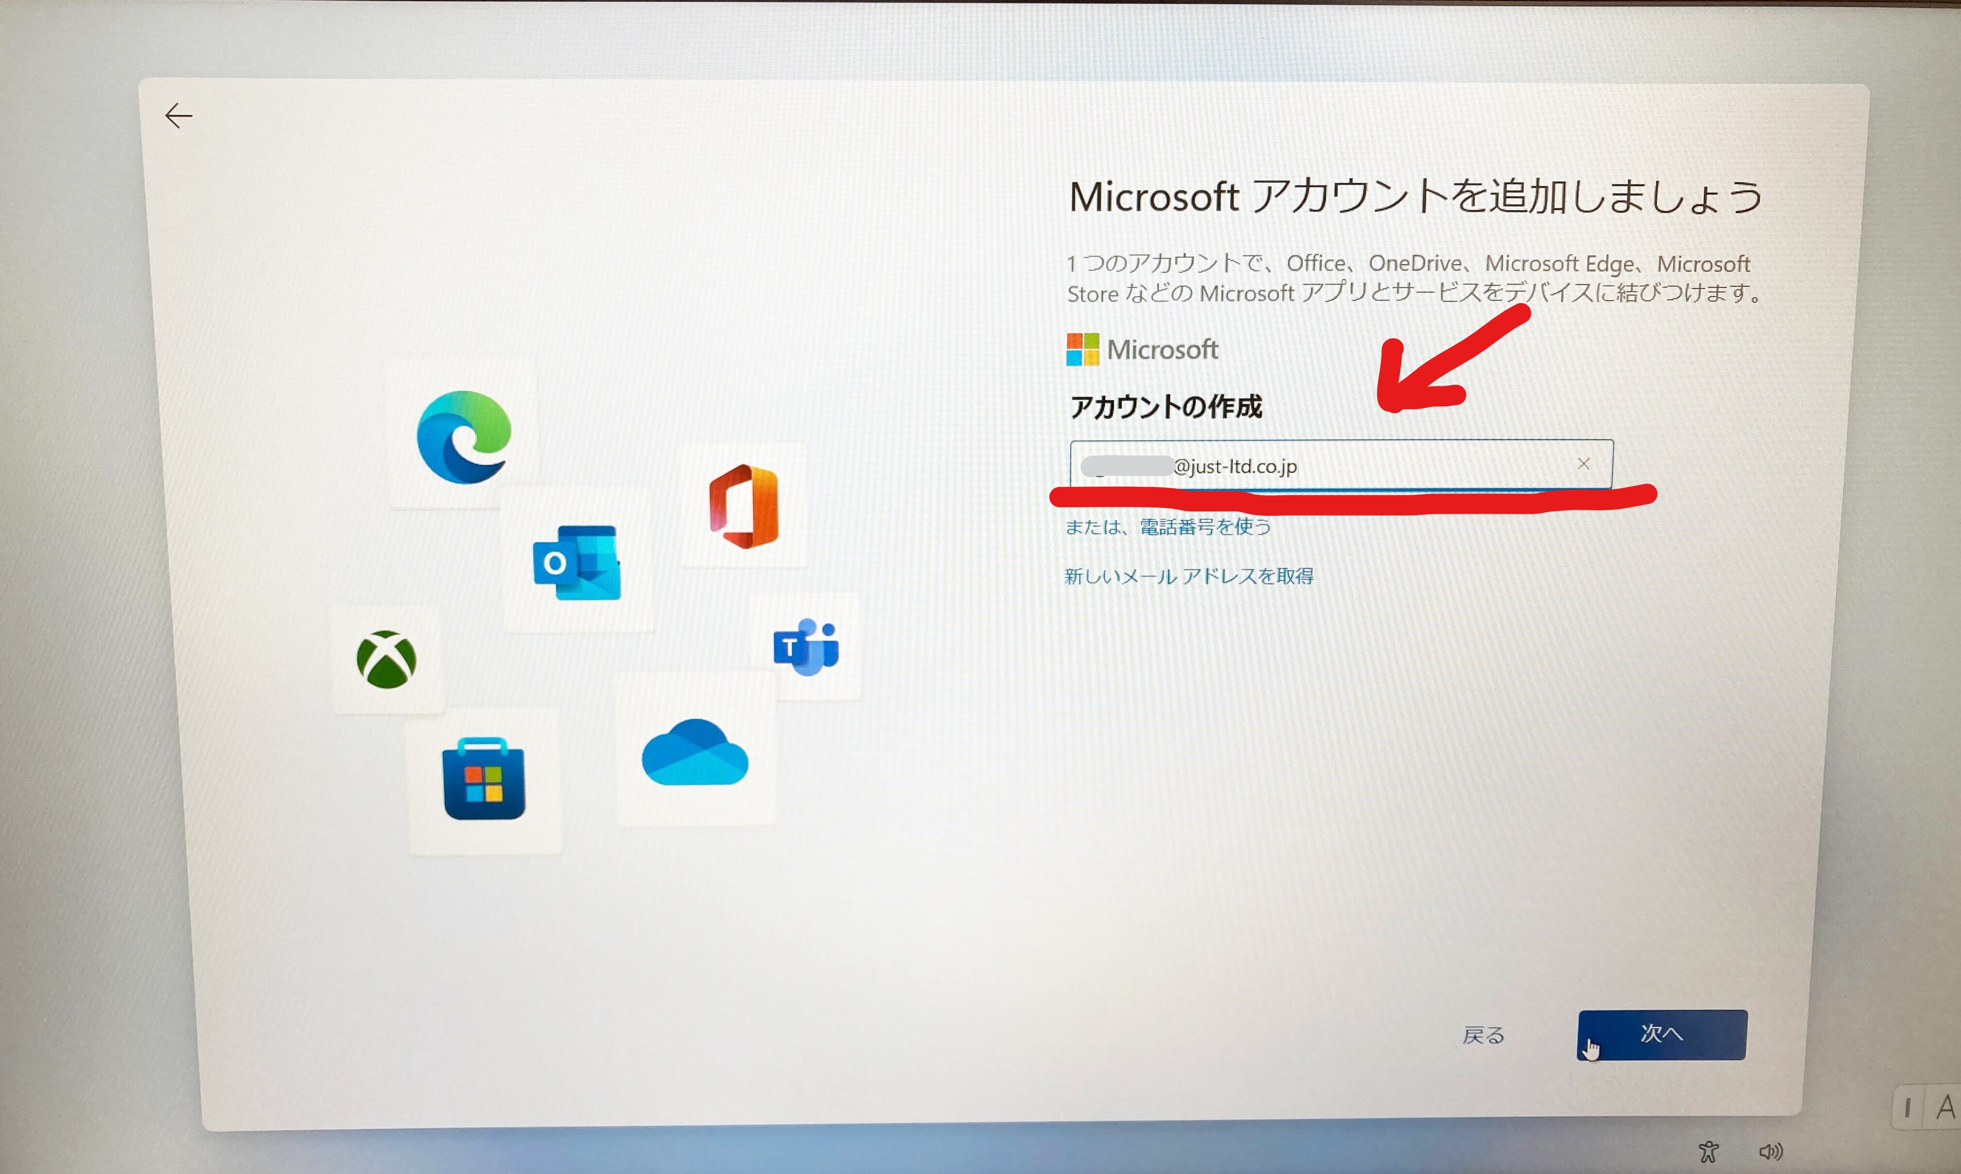Image resolution: width=1961 pixels, height=1174 pixels.
Task: Click the Microsoft Store icon
Action: 484,779
